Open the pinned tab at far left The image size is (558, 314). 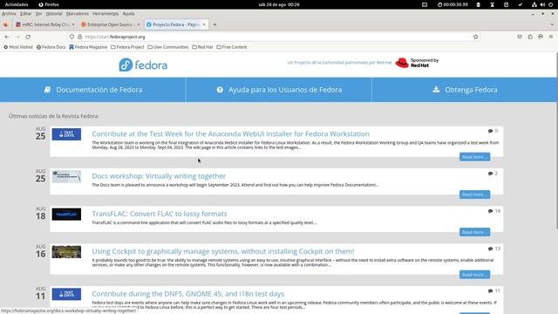tap(5, 24)
